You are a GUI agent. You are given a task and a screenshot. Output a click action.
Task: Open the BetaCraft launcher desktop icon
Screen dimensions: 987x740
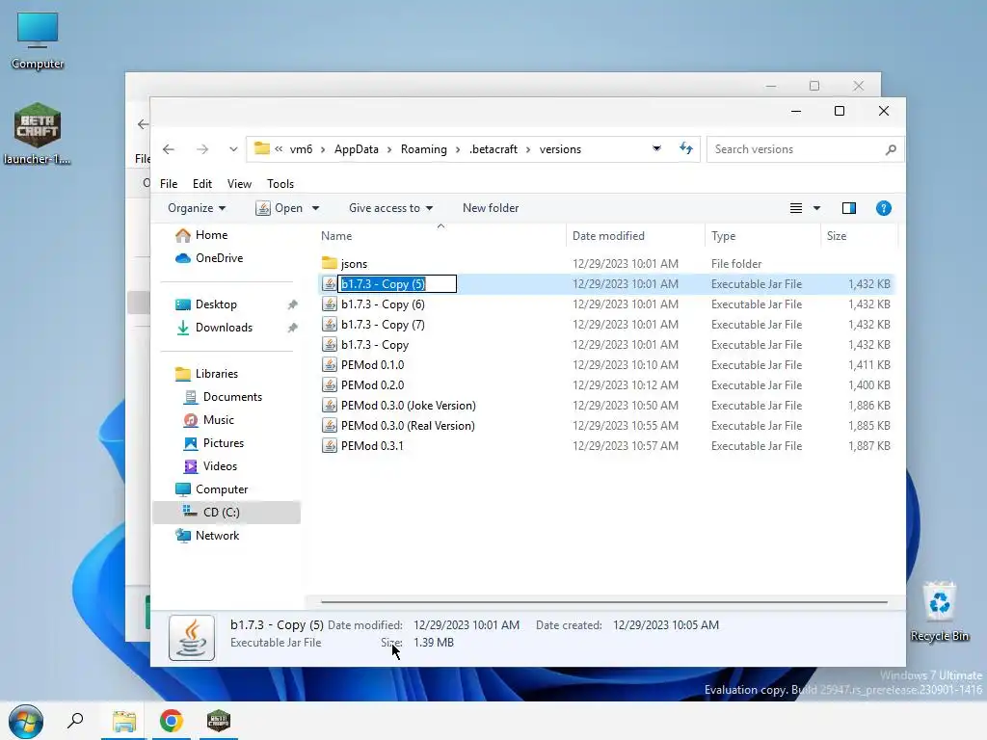(38, 133)
